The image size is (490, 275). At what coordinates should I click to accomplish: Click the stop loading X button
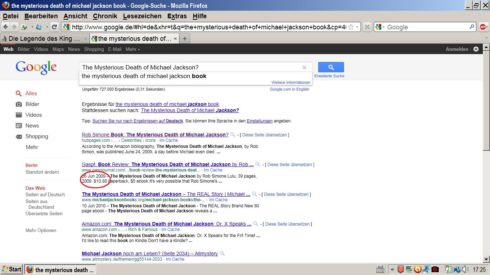(367, 27)
